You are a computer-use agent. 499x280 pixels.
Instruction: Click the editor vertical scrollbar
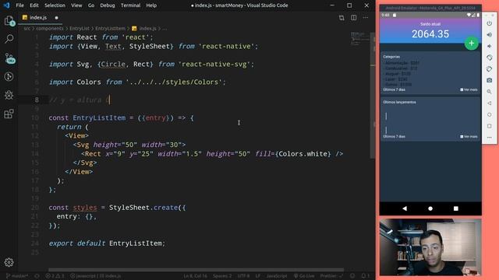tap(373, 95)
